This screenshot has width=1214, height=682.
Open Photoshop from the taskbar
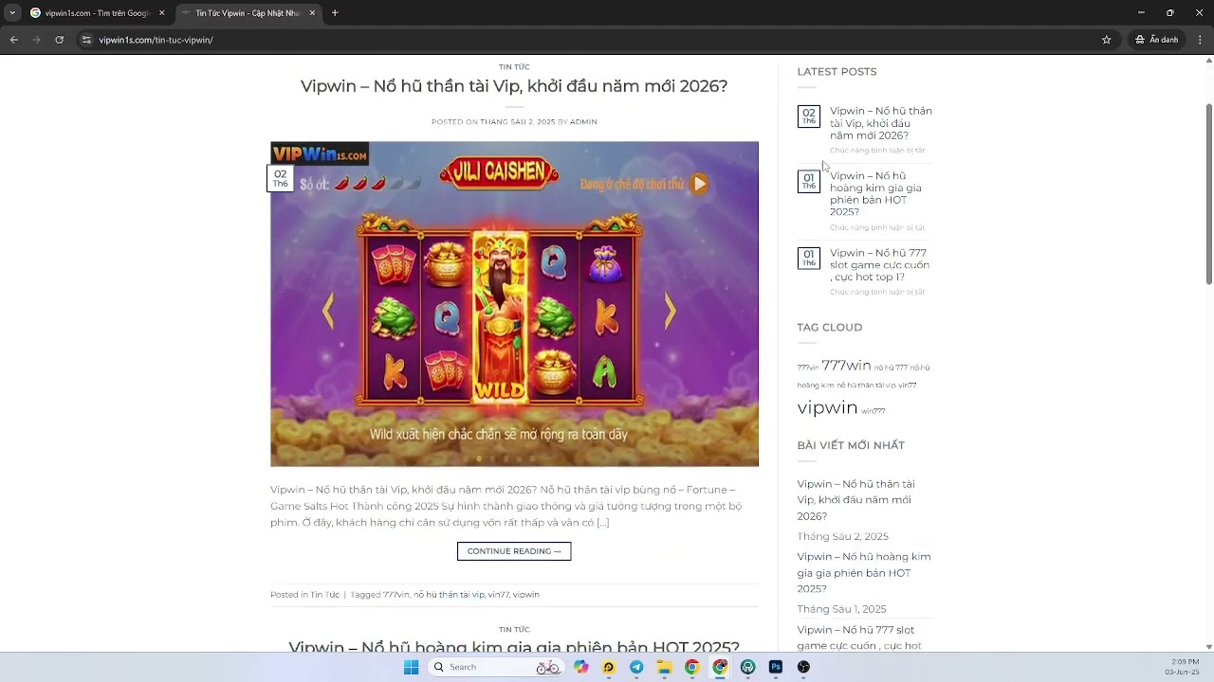[x=776, y=667]
